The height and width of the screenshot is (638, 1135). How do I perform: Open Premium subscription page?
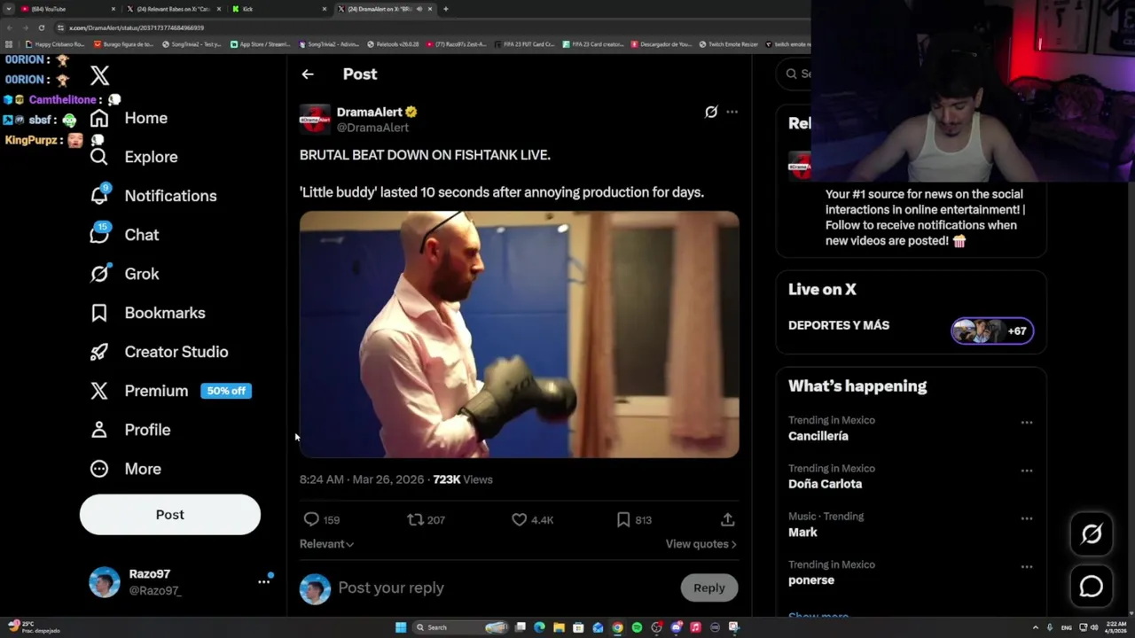click(x=139, y=391)
